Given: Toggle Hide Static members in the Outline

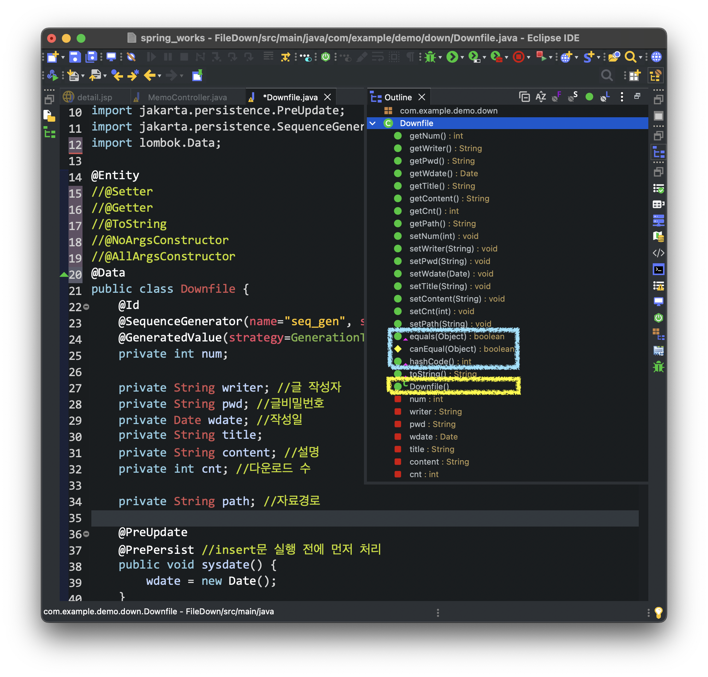Looking at the screenshot, I should pos(573,97).
